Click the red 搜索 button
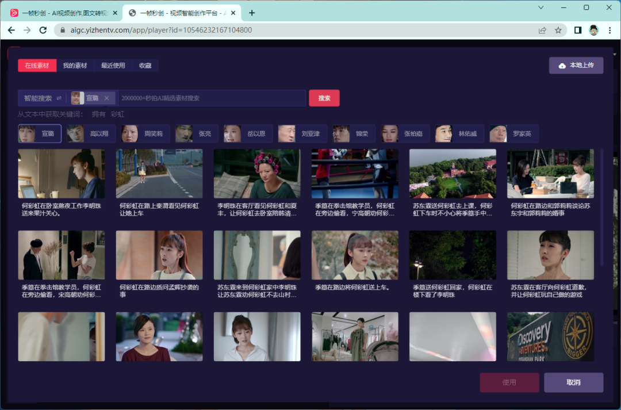621x410 pixels. [324, 98]
